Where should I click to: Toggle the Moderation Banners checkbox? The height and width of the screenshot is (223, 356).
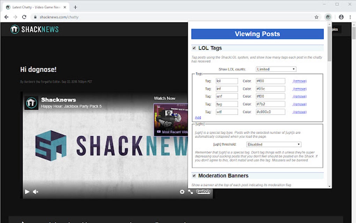tap(194, 176)
